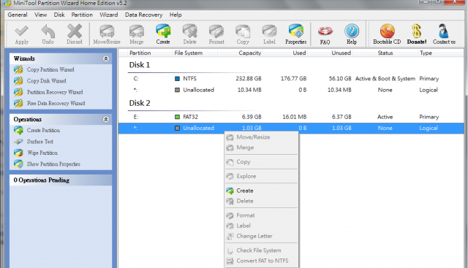Click the Bootable CD icon

(387, 34)
